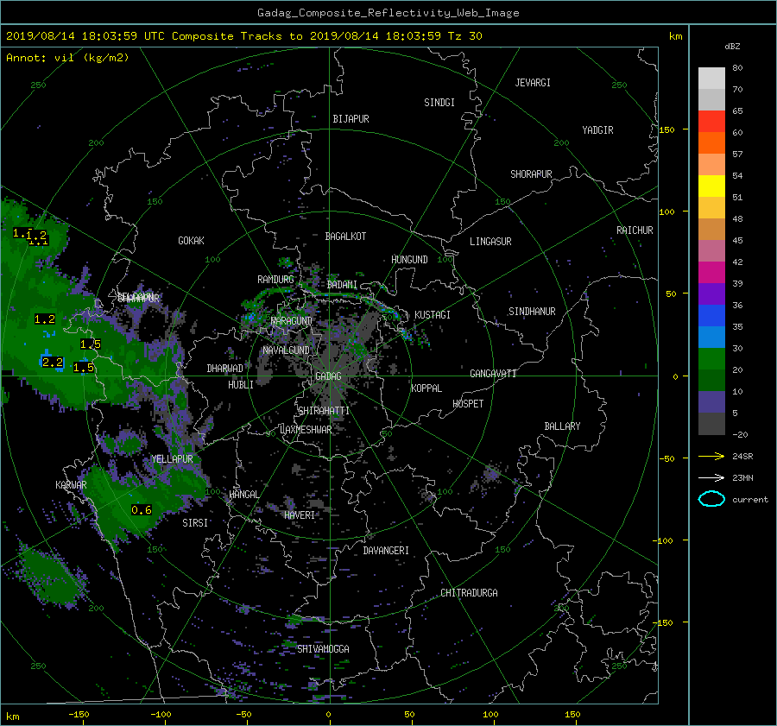Image resolution: width=777 pixels, height=726 pixels.
Task: Select the white 80 dBZ color swatch
Action: pos(711,78)
